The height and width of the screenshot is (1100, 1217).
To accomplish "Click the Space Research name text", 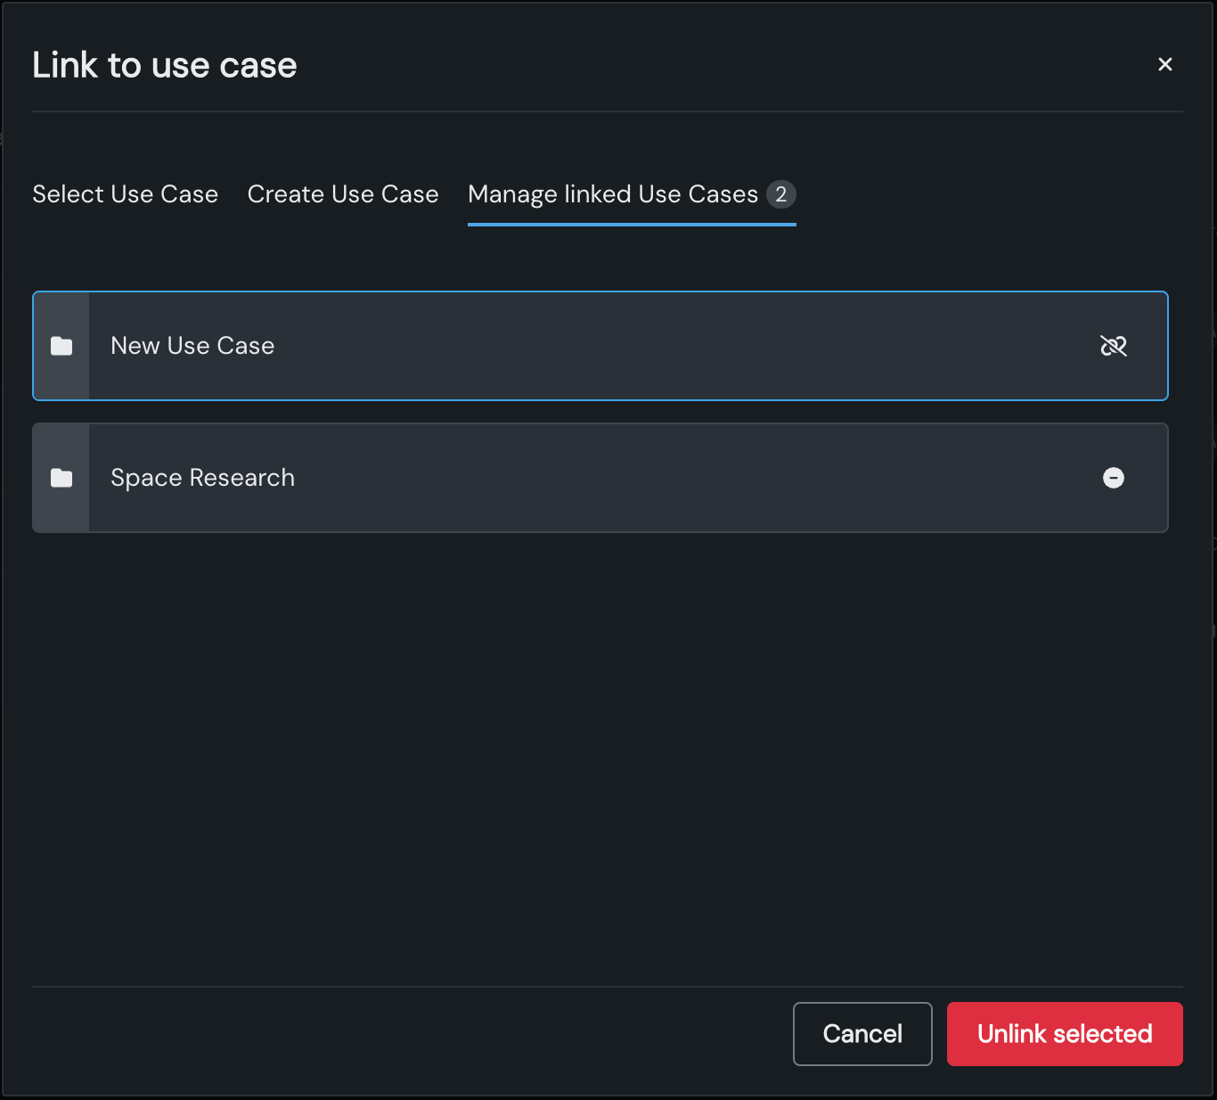I will [x=202, y=478].
